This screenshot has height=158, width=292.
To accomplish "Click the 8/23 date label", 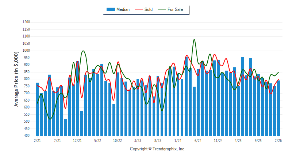I will pyautogui.click(x=158, y=140).
